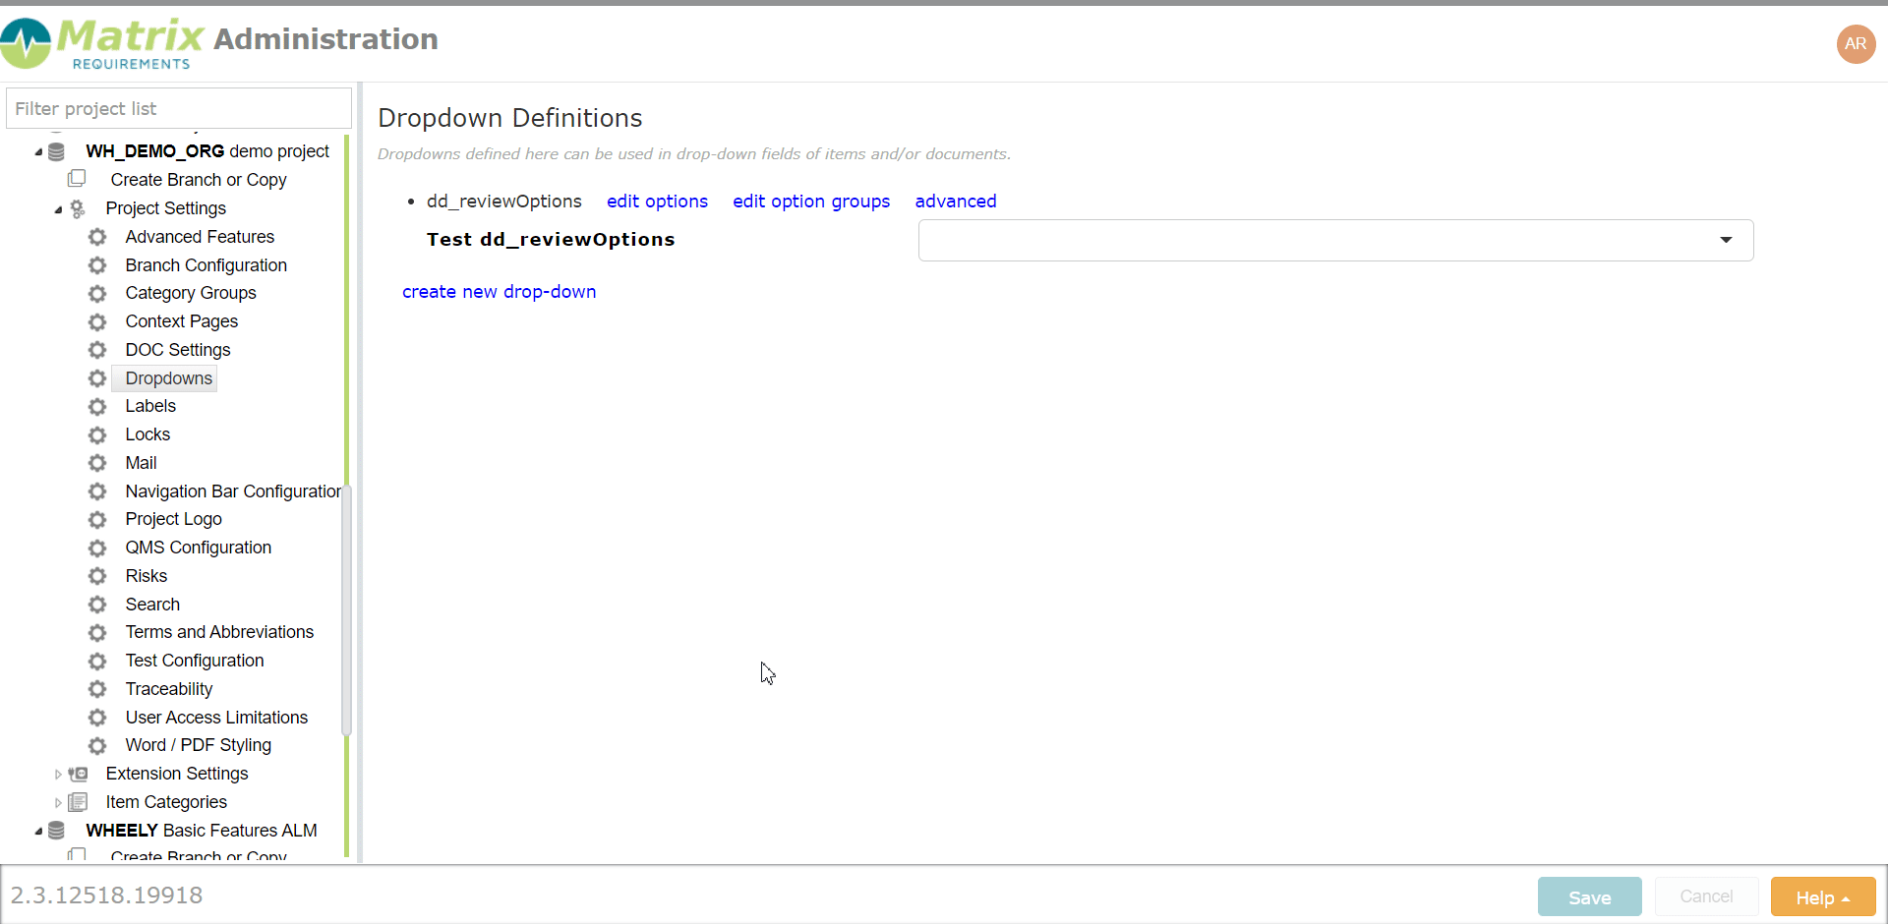The height and width of the screenshot is (924, 1888).
Task: Click create new drop-down link
Action: coord(499,291)
